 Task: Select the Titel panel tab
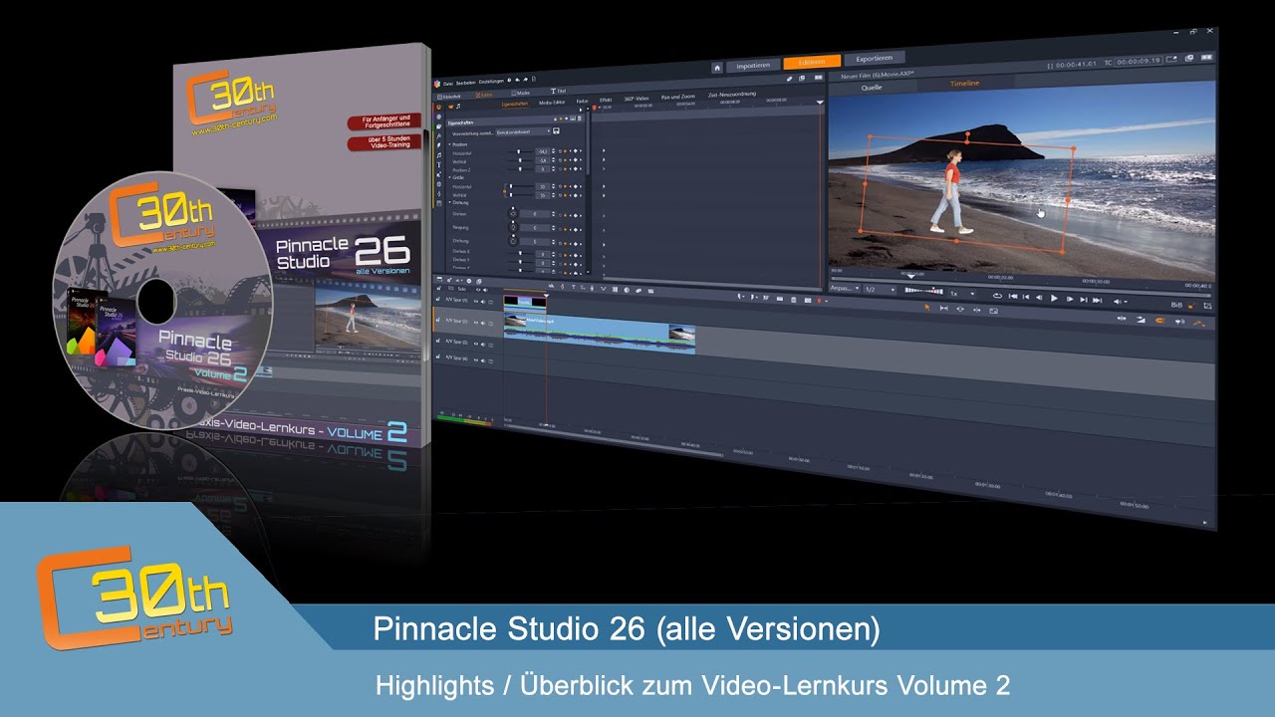[559, 91]
